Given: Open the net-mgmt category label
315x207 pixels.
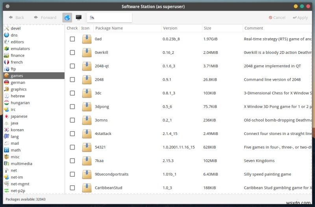Looking at the screenshot, I should coord(20,184).
